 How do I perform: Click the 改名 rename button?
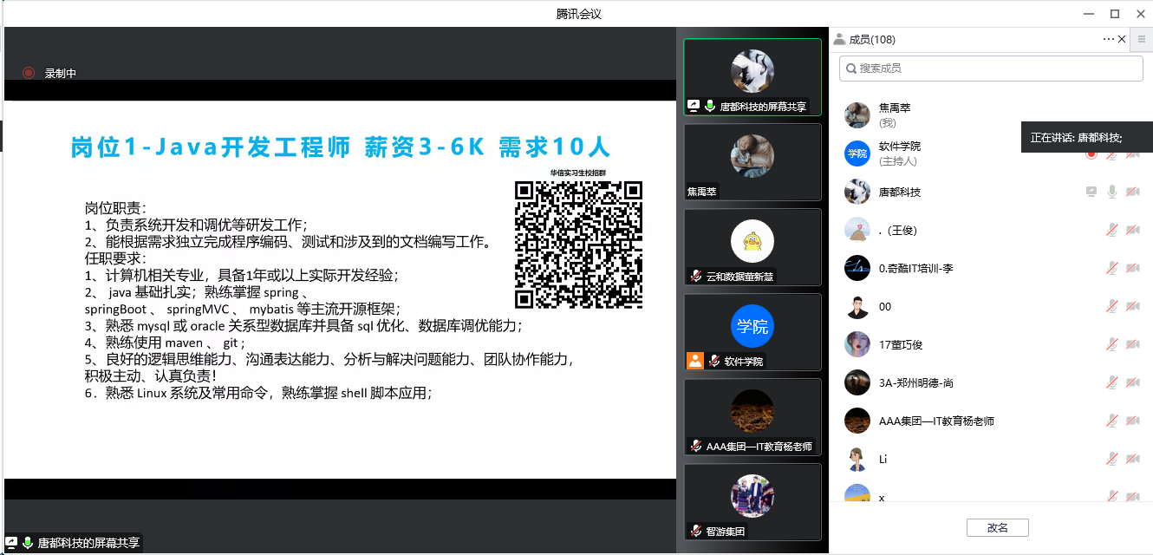coord(997,527)
